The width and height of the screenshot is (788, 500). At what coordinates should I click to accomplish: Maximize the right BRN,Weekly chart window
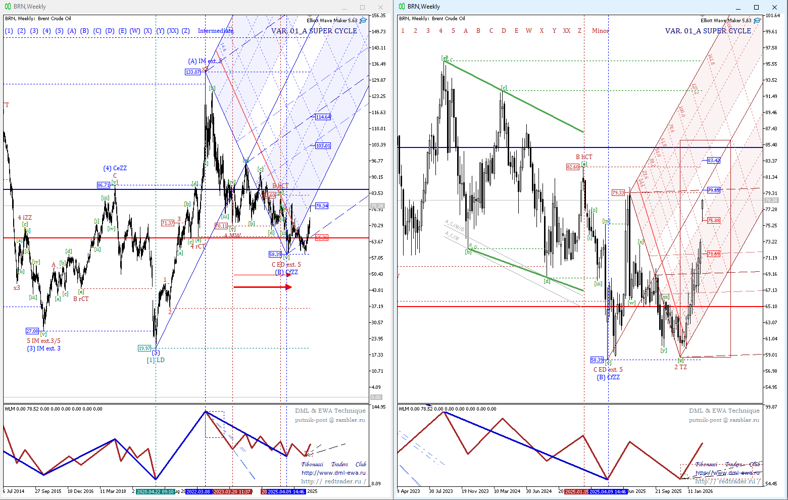[x=756, y=7]
